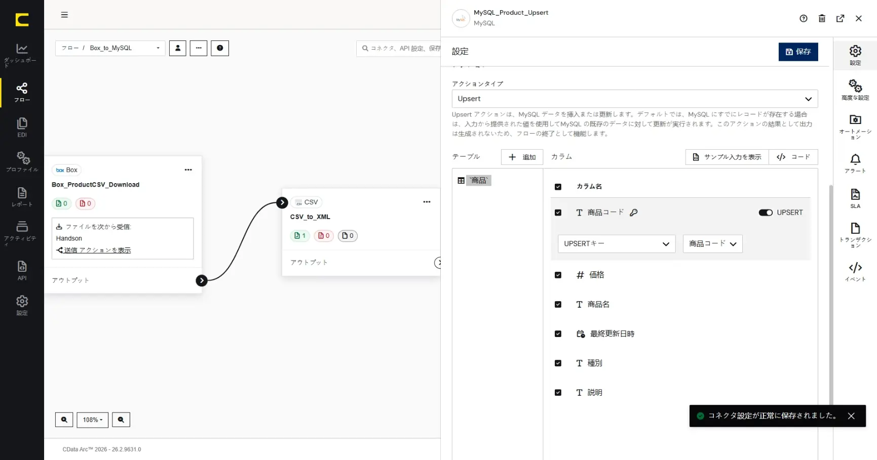Select the 商品 table icon entry
This screenshot has width=877, height=460.
pyautogui.click(x=474, y=181)
